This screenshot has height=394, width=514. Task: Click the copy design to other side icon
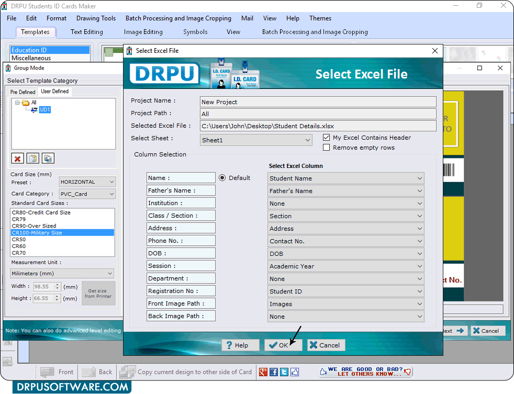pos(128,372)
